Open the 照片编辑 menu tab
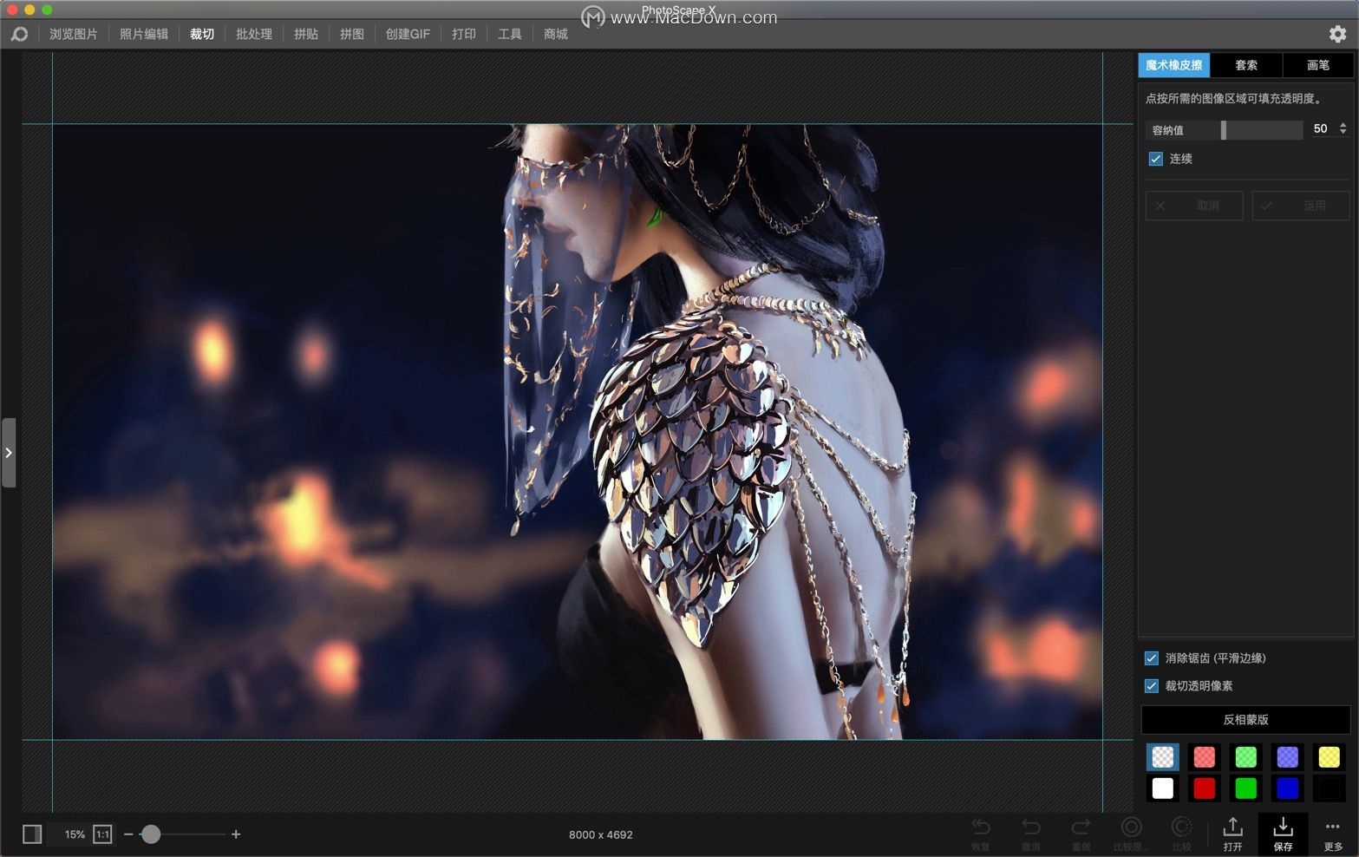 tap(144, 34)
